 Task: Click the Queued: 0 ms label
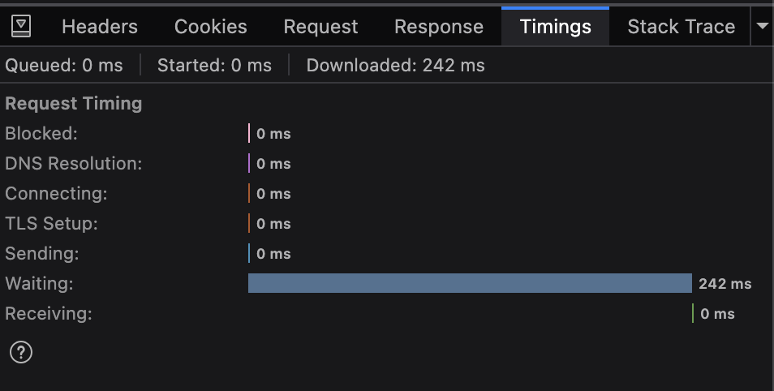click(x=64, y=66)
